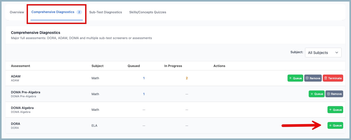Open the Sub-Test Diagnostics tab

tap(106, 12)
